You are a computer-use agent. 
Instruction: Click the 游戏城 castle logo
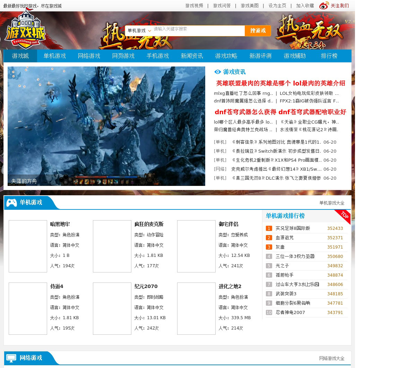pyautogui.click(x=25, y=29)
